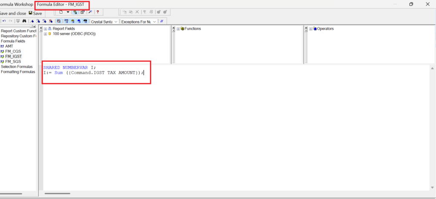Click the editor horizontal scrollbar thumb

tap(57, 193)
